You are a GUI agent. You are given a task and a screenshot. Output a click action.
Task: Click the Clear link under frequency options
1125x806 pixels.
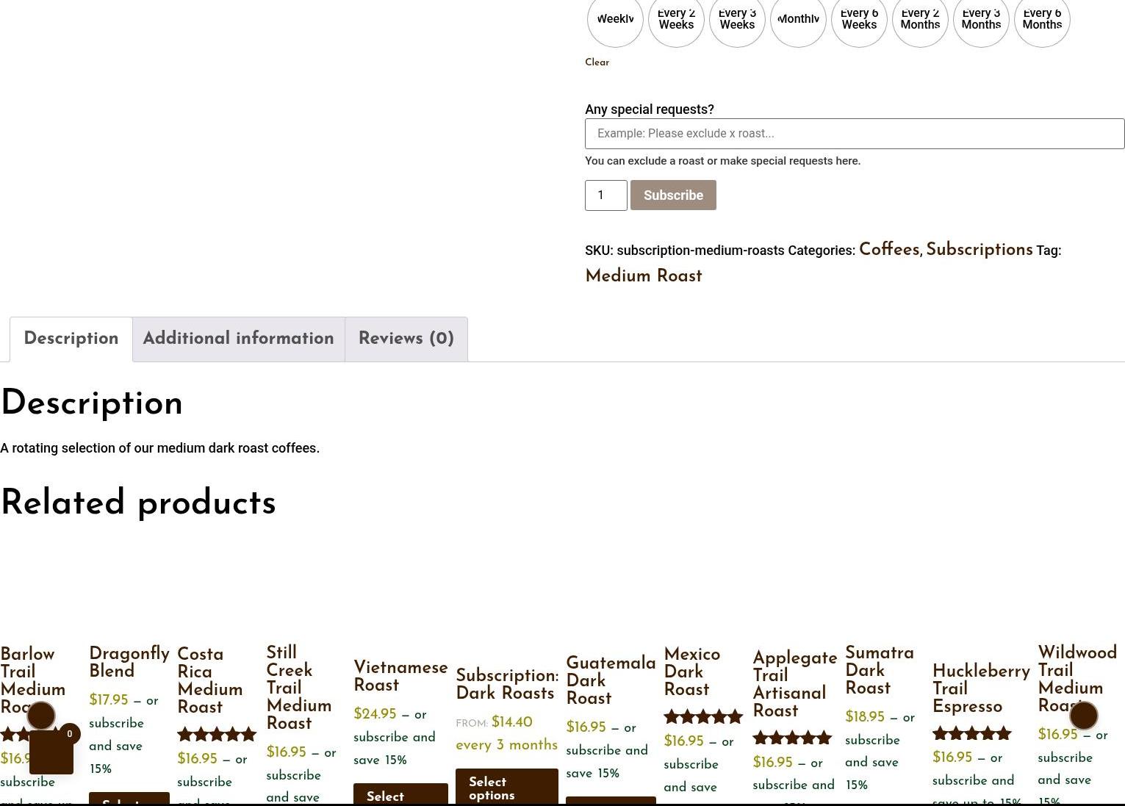pyautogui.click(x=597, y=62)
